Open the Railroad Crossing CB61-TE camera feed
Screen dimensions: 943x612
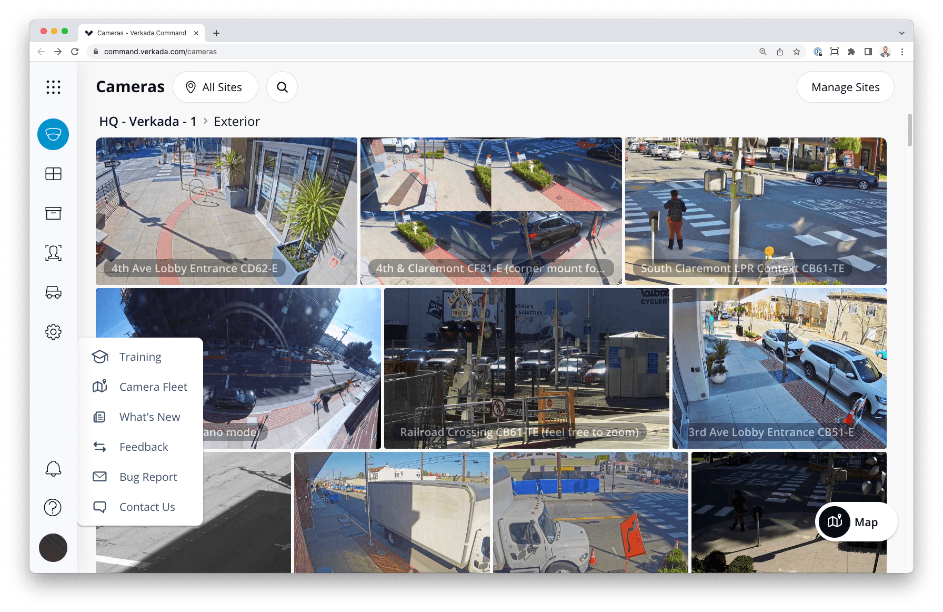click(x=526, y=368)
